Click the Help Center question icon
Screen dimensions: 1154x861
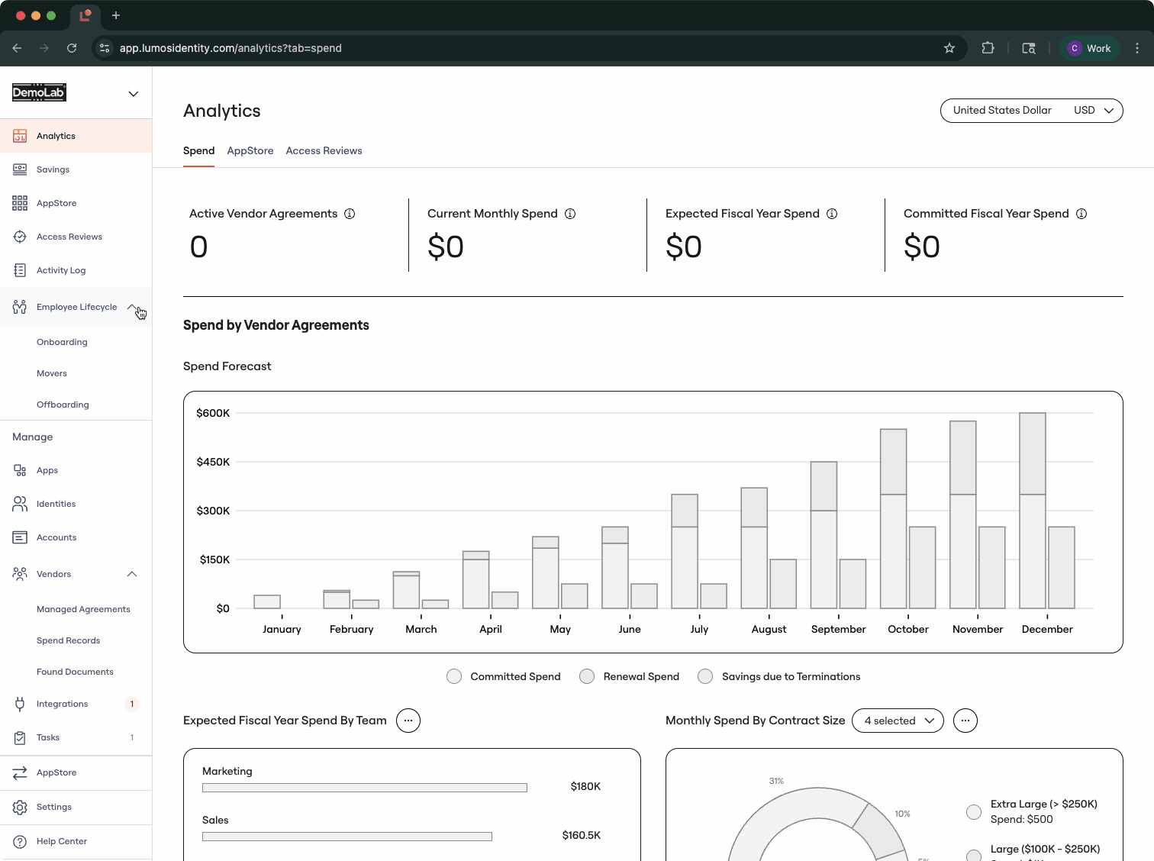click(20, 841)
